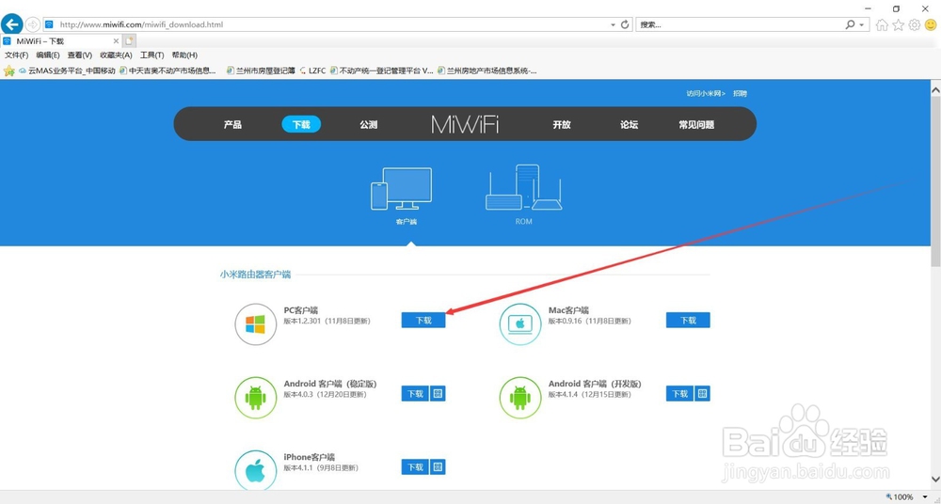Screen dimensions: 941x504
Task: Click 版本0.9.16（11月8日更新）text
Action: point(589,322)
